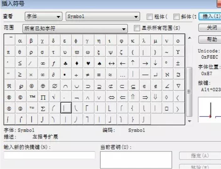
Task: Pick the highlighted left bracket extension symbol
Action: click(x=66, y=108)
